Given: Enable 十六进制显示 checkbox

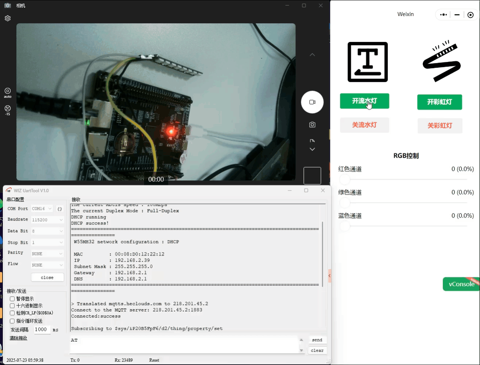Looking at the screenshot, I should (12, 306).
